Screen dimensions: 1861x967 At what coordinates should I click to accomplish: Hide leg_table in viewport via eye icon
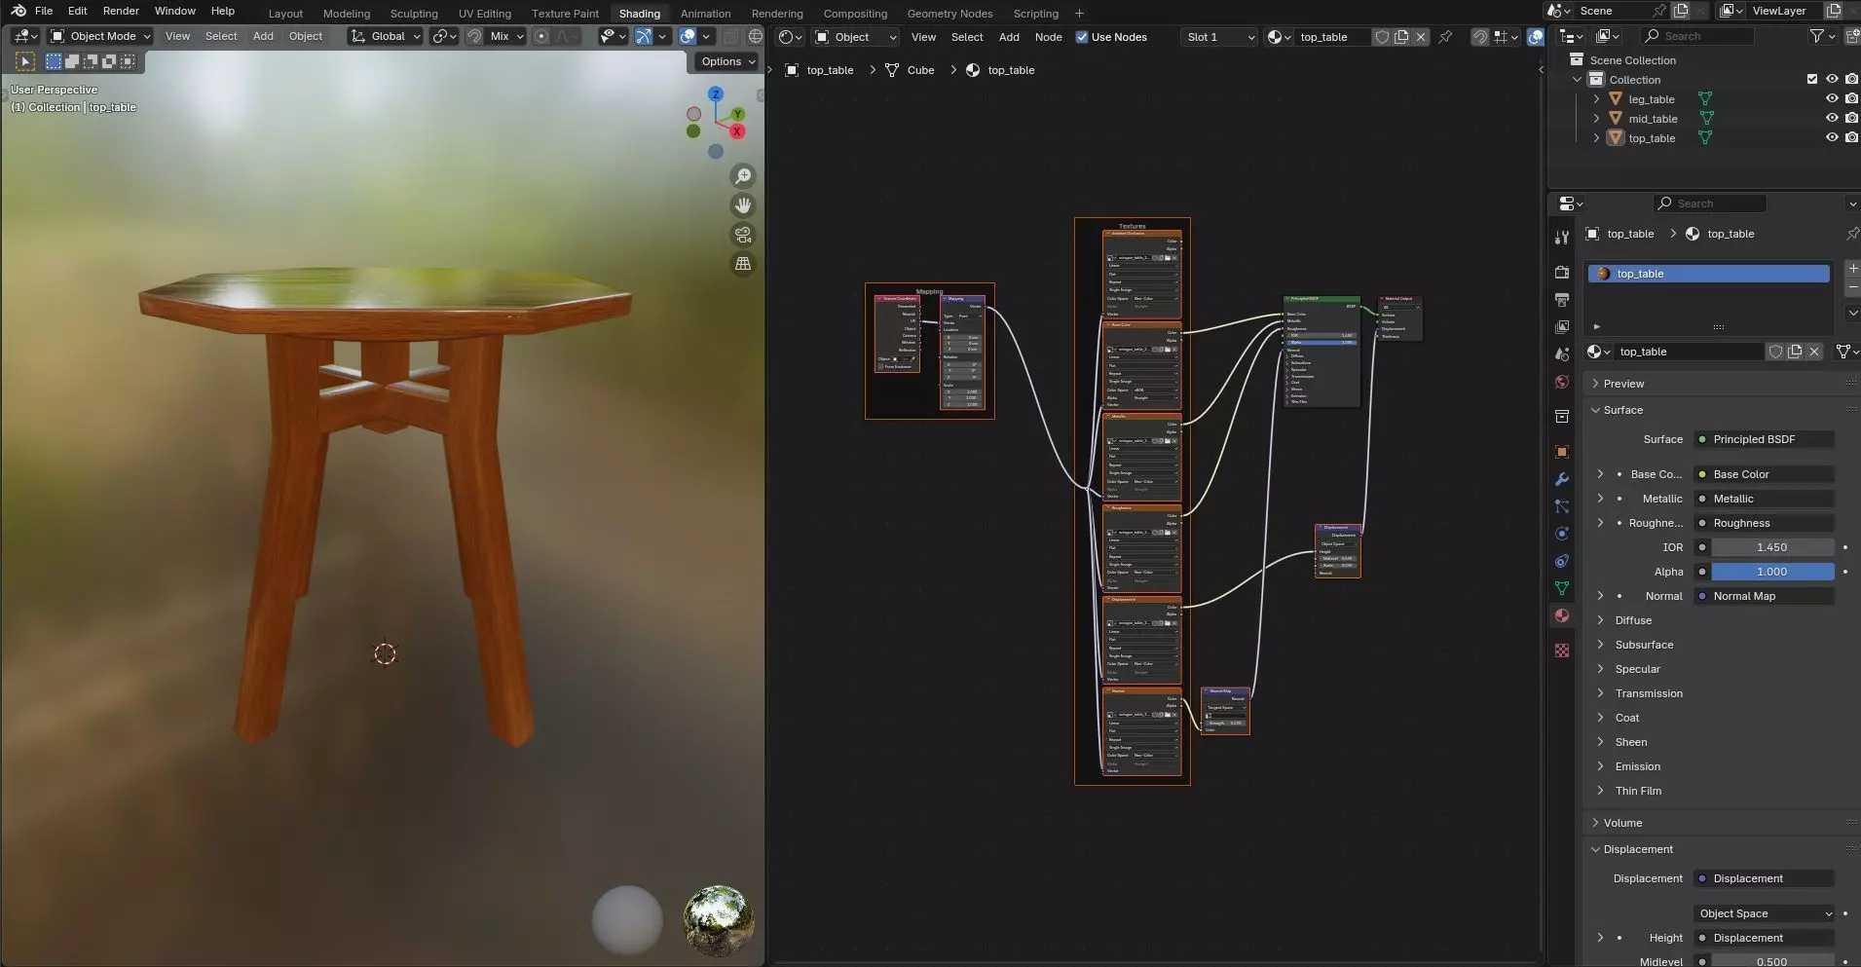tap(1831, 98)
